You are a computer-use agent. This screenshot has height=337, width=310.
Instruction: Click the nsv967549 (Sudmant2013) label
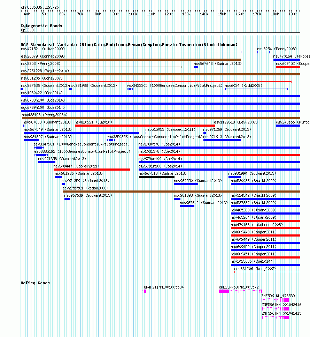(48, 129)
